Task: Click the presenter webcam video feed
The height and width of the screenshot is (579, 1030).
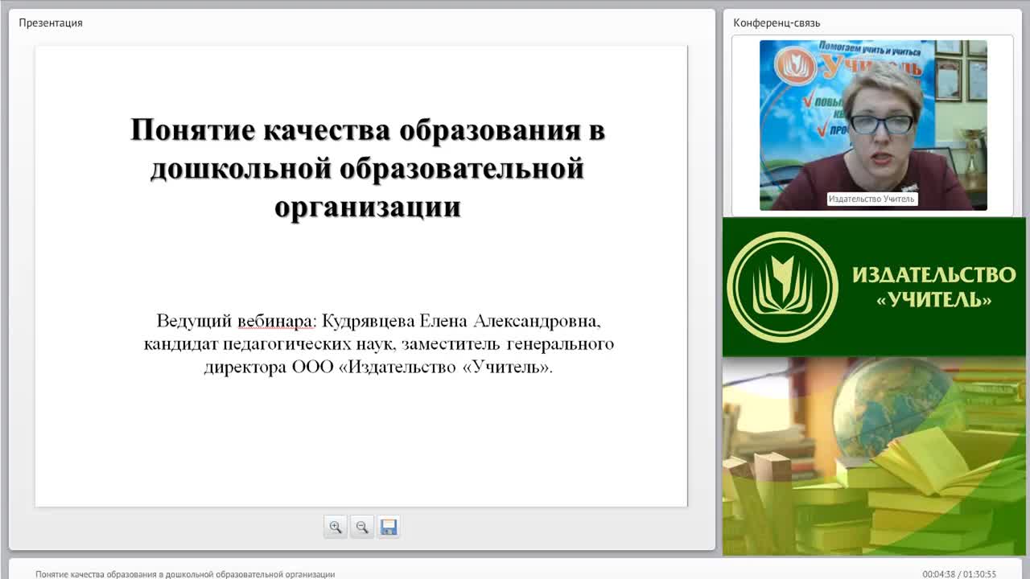Action: (x=873, y=125)
